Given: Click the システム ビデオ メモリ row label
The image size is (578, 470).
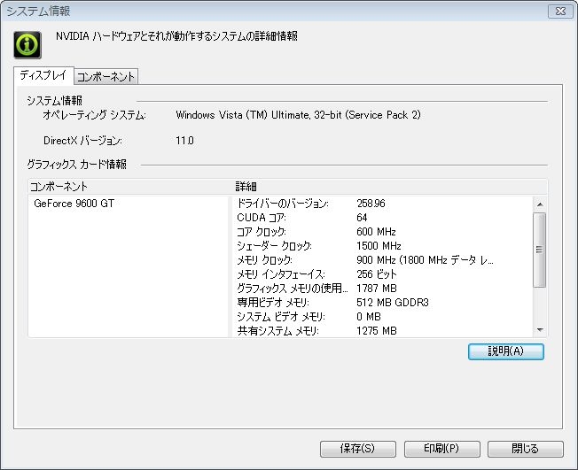Looking at the screenshot, I should (x=281, y=317).
